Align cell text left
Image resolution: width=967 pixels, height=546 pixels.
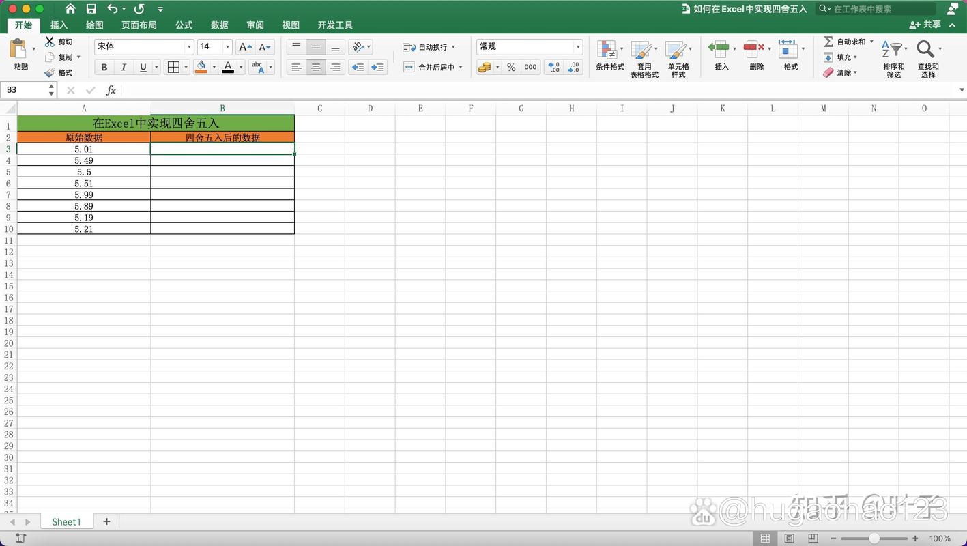(x=296, y=67)
